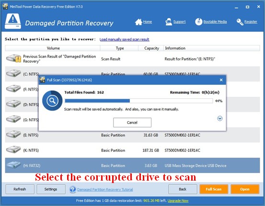Screen dimensions: 265x206
Task: Click the C: NTFS drive icon
Action: (x=13, y=74)
